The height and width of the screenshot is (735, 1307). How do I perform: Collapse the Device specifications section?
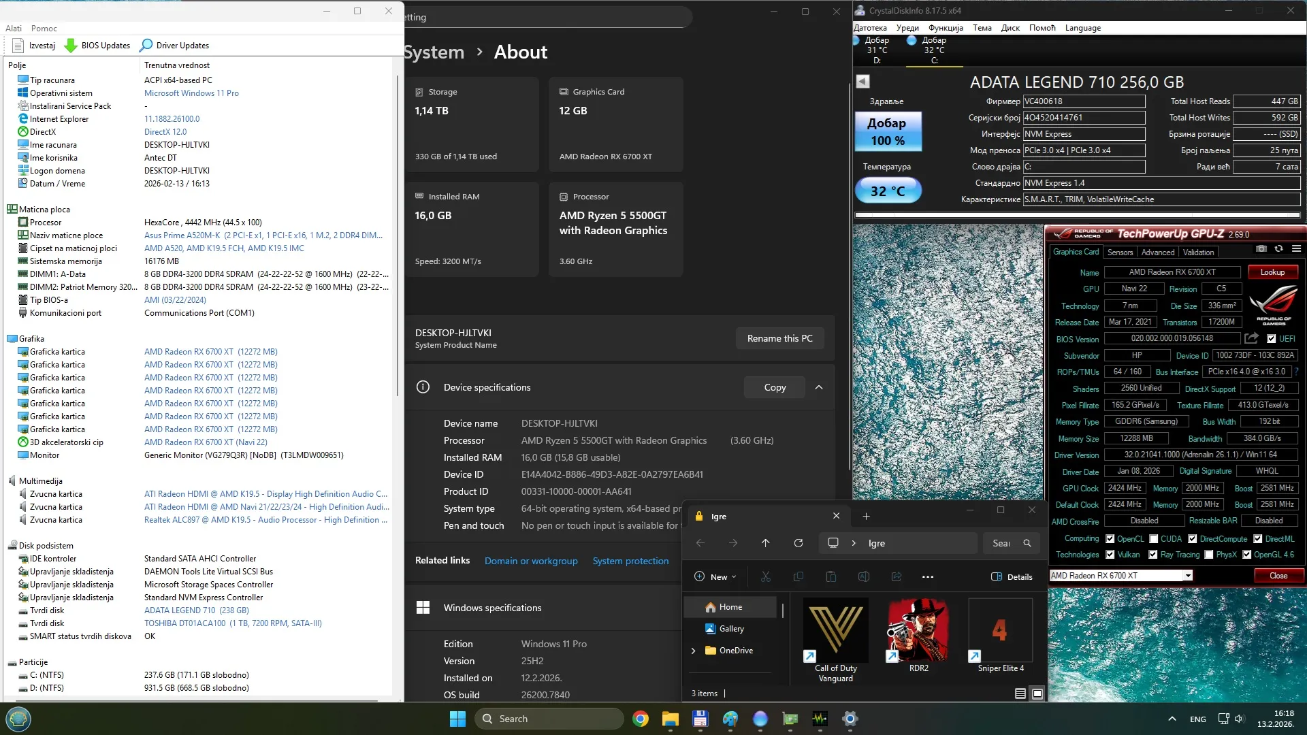(x=819, y=387)
